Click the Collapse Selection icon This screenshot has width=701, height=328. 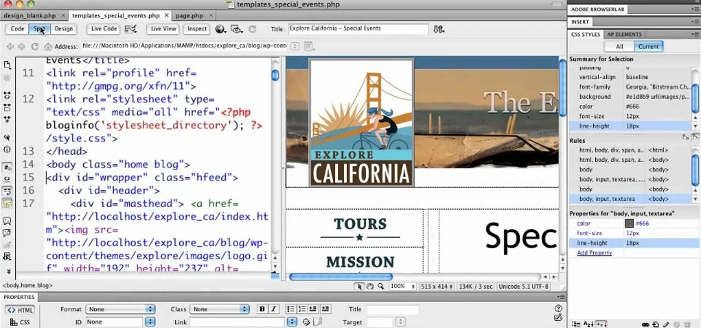point(8,107)
